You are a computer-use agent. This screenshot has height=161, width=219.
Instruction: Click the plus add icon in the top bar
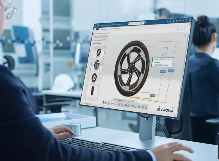(x=177, y=21)
